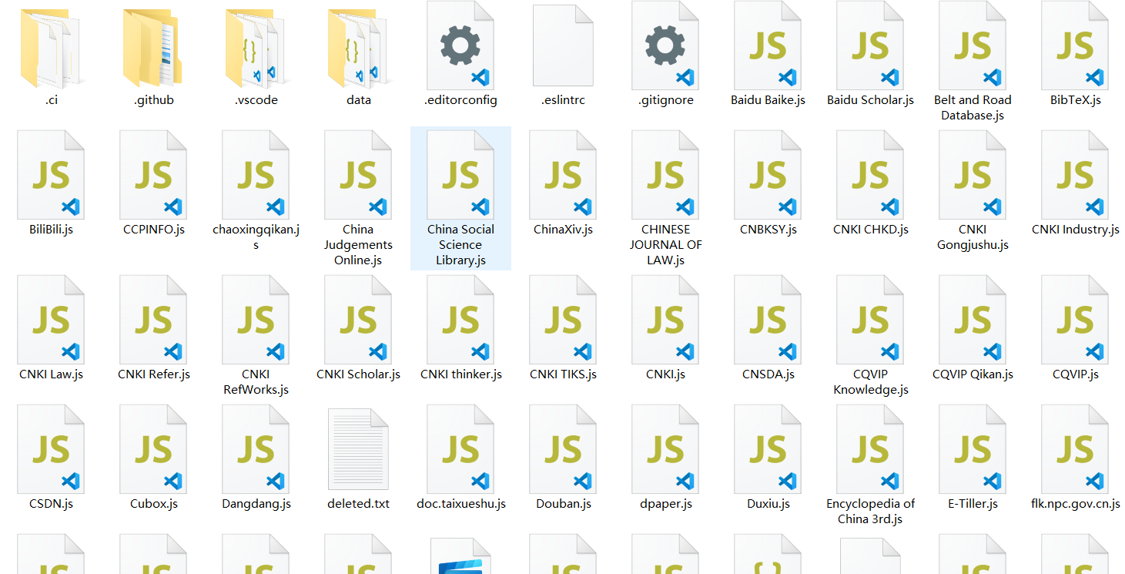
Task: Select Belt and Road Database.js icon
Action: (x=973, y=45)
